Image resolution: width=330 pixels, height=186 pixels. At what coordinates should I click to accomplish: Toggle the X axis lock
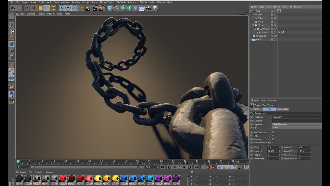pyautogui.click(x=62, y=8)
